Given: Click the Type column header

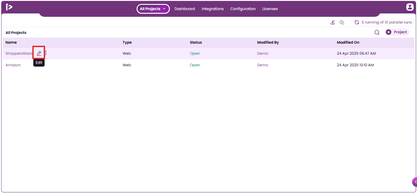Looking at the screenshot, I should point(127,42).
